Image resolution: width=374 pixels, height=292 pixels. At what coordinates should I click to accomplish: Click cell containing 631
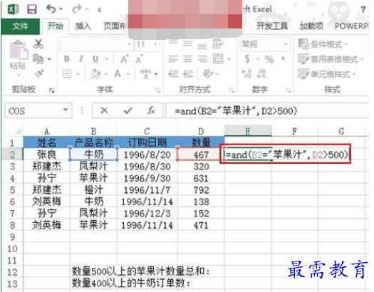point(201,178)
